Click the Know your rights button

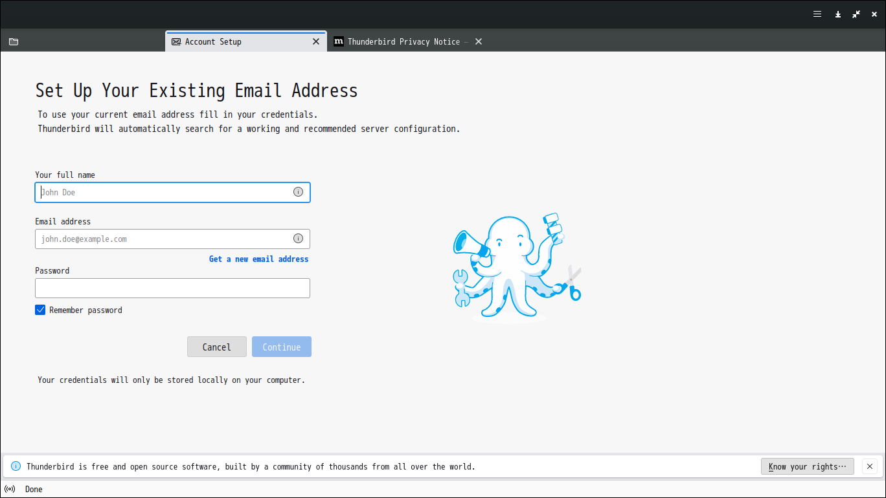point(808,466)
